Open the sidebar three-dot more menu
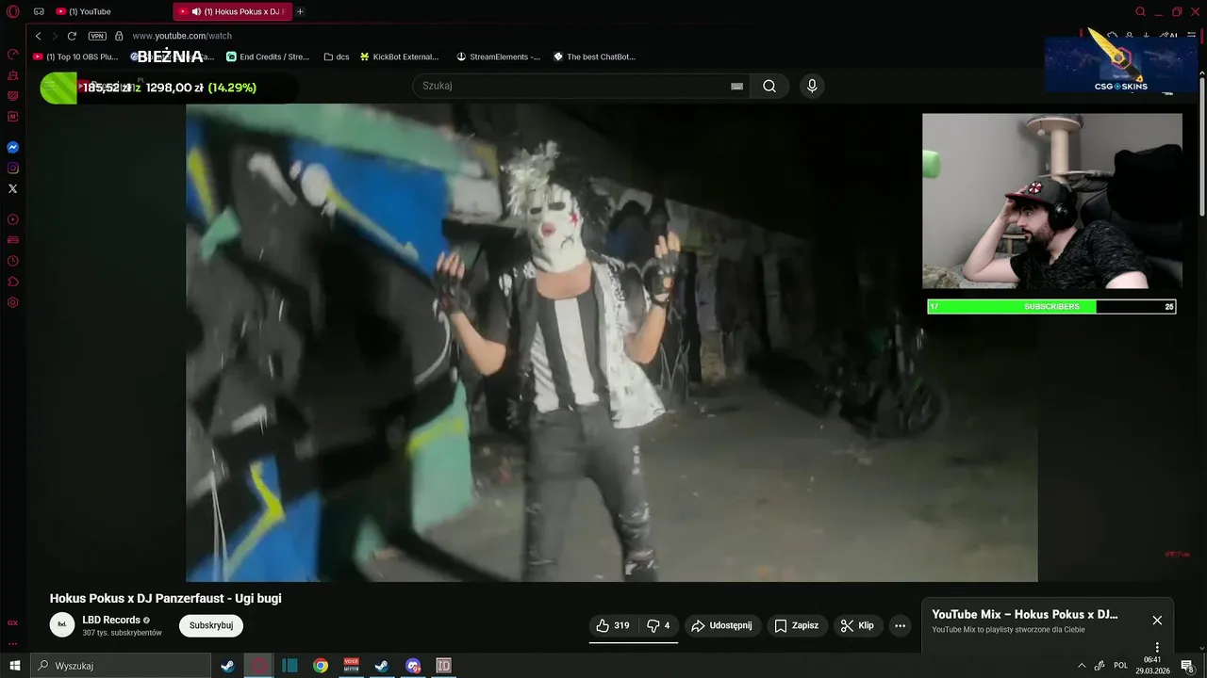 tap(13, 644)
